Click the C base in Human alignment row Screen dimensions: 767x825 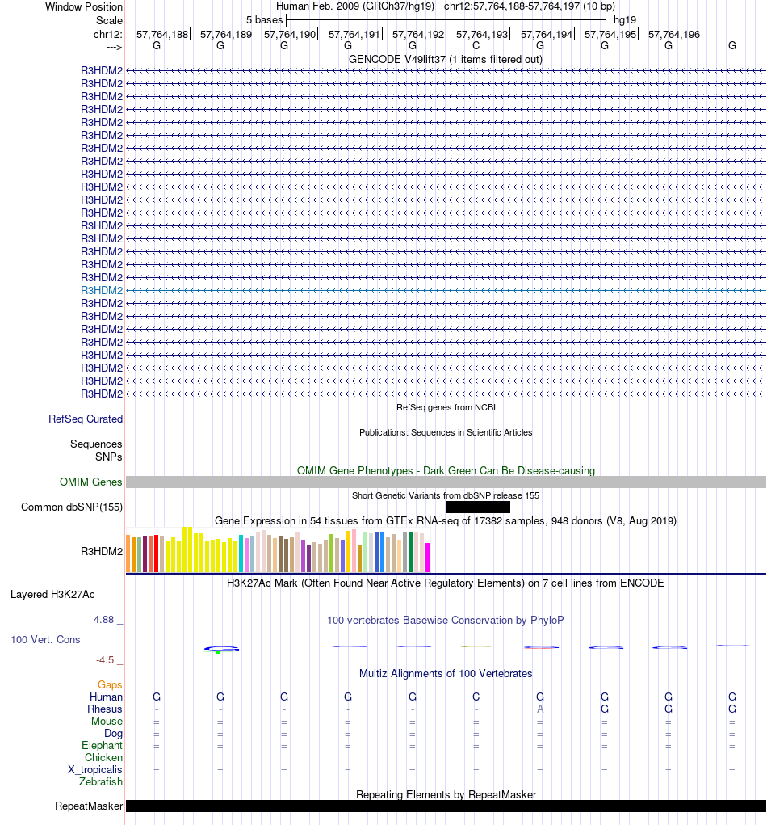tap(476, 697)
